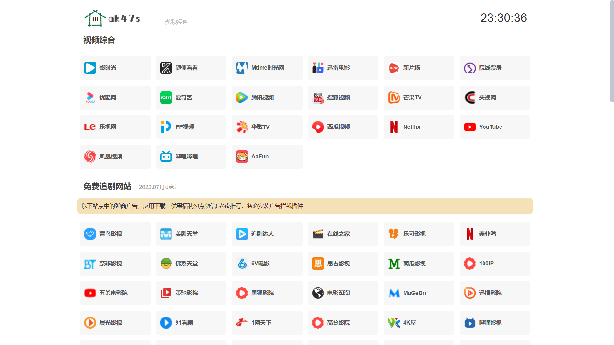Click the 爱奇艺 green iQIYI icon
The height and width of the screenshot is (345, 614).
(x=166, y=97)
